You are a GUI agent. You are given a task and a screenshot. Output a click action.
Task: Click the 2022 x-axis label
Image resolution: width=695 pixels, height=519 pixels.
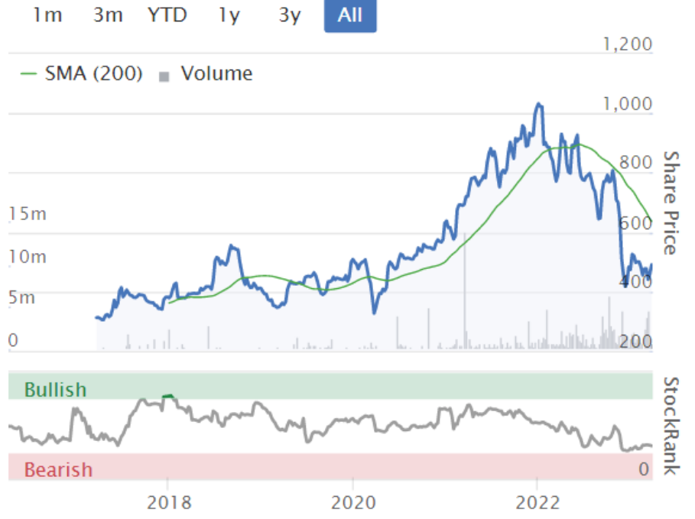(537, 502)
